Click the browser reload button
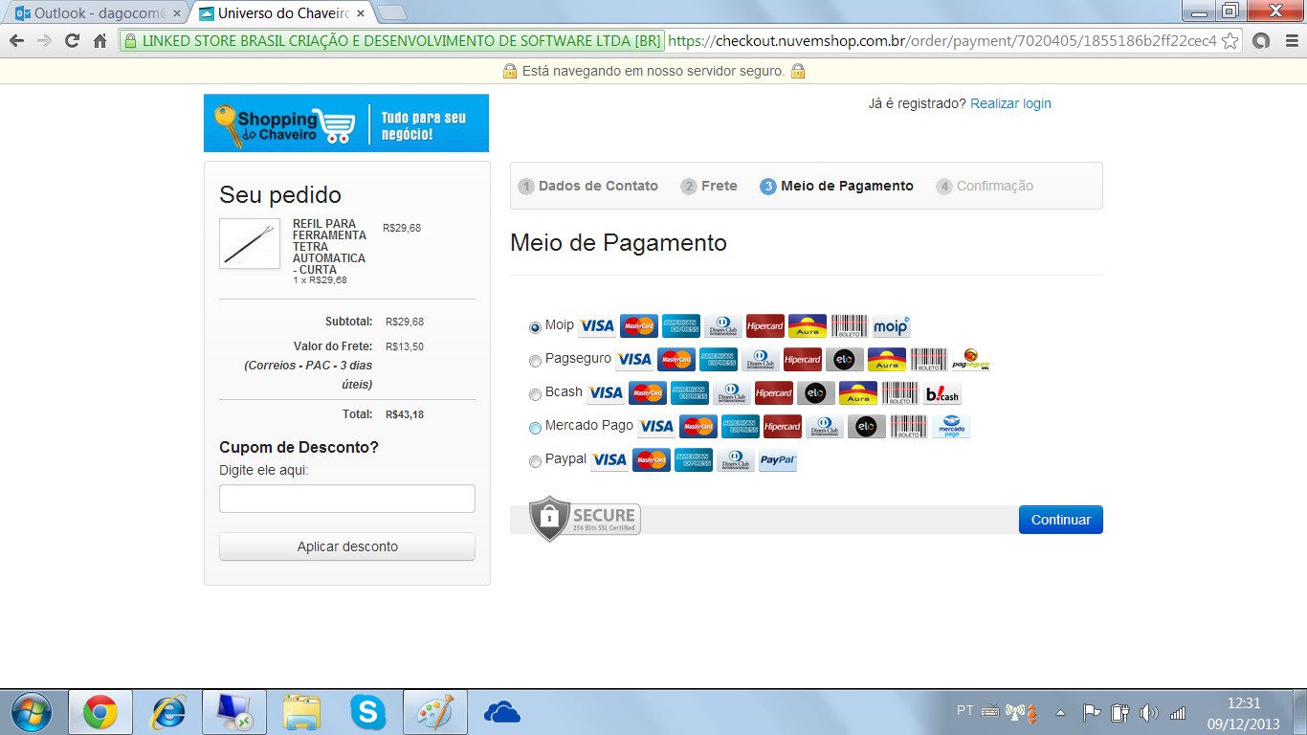1307x735 pixels. (x=72, y=41)
